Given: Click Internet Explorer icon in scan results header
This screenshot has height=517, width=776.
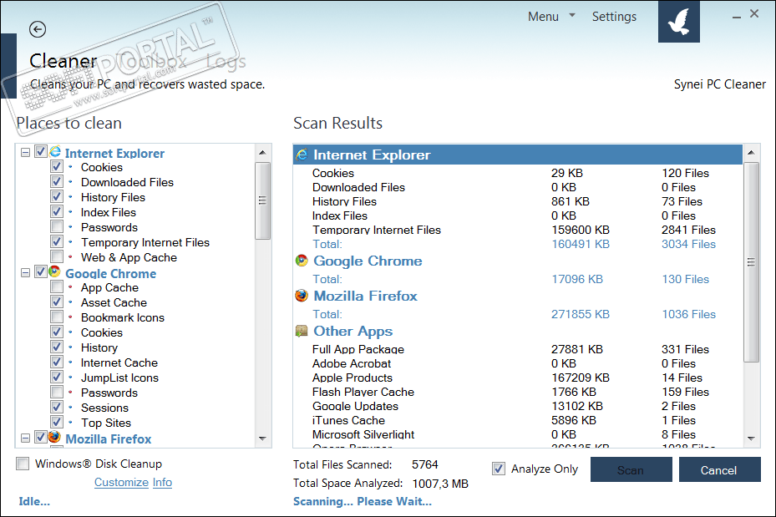Looking at the screenshot, I should tap(302, 155).
